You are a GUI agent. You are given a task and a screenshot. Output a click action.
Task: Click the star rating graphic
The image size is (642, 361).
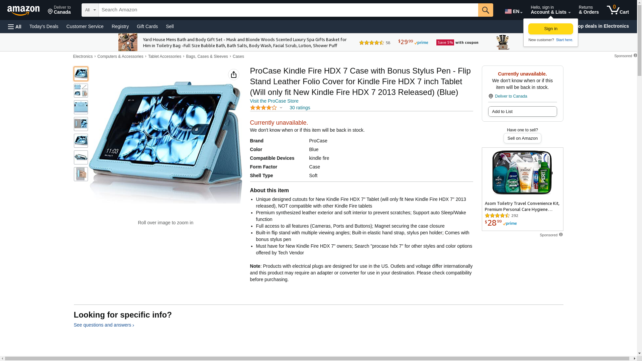263,108
